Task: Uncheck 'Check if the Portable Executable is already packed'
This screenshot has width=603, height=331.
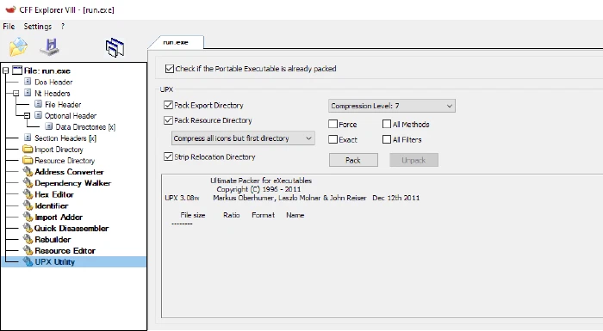Action: tap(169, 69)
